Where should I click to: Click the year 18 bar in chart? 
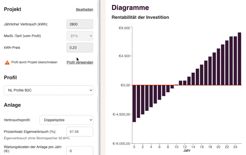click(x=210, y=71)
